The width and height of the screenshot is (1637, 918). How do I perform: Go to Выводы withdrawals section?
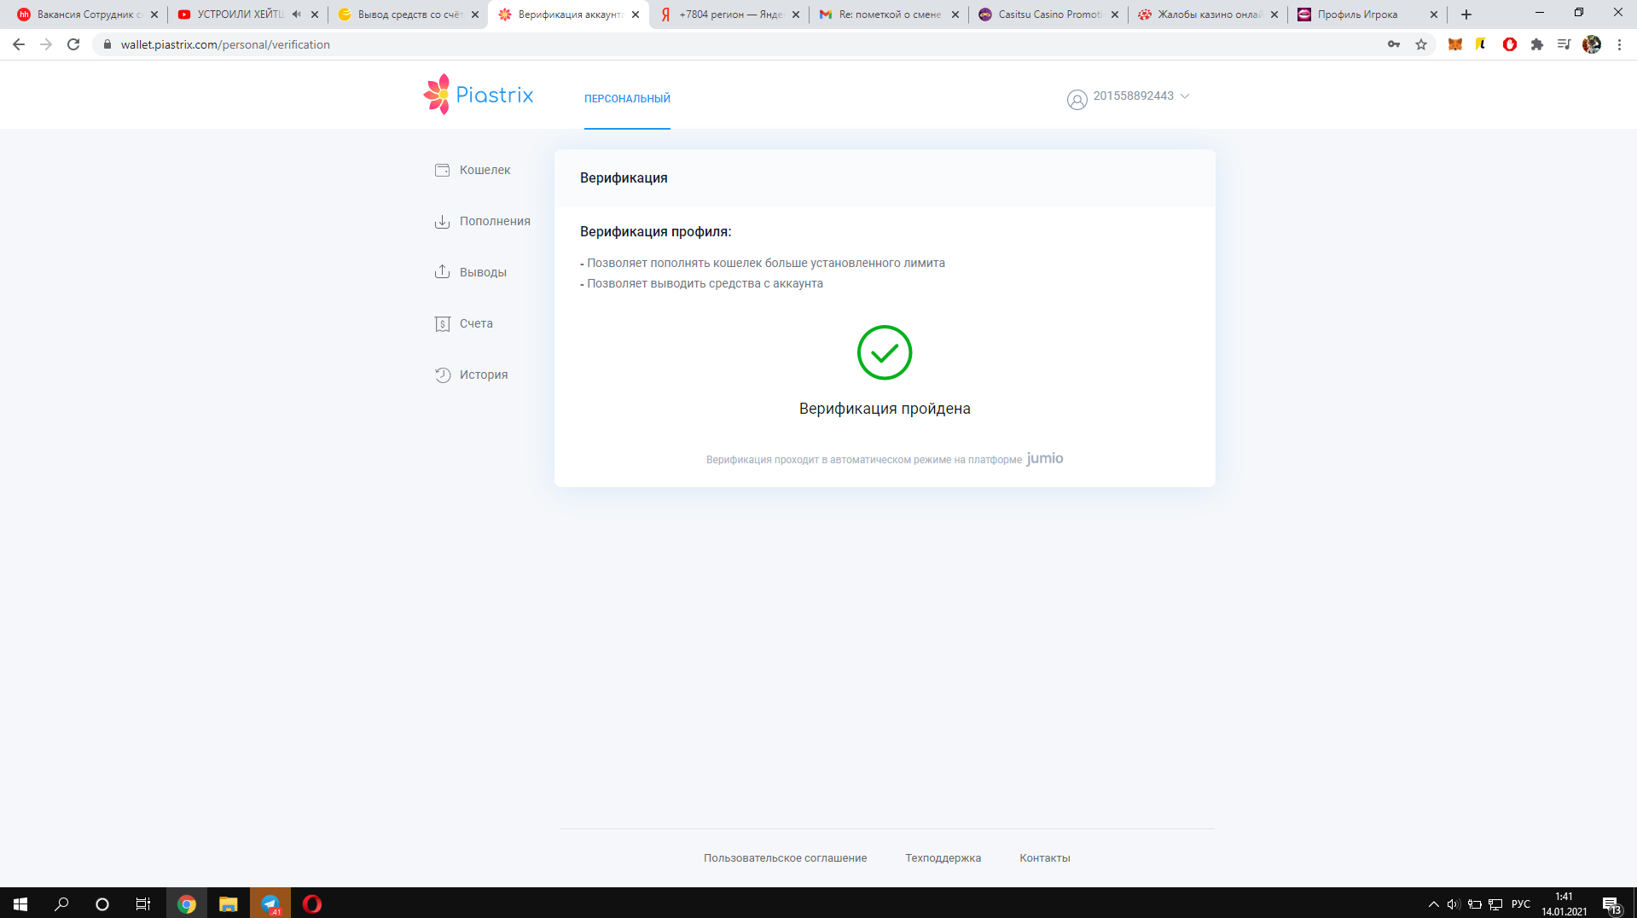pos(471,272)
